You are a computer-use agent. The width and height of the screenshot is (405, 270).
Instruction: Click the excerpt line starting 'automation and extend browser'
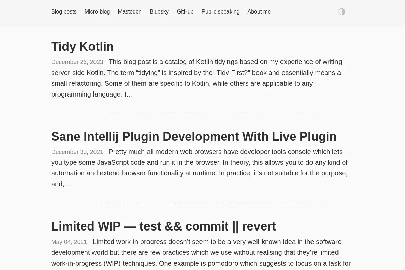[199, 173]
